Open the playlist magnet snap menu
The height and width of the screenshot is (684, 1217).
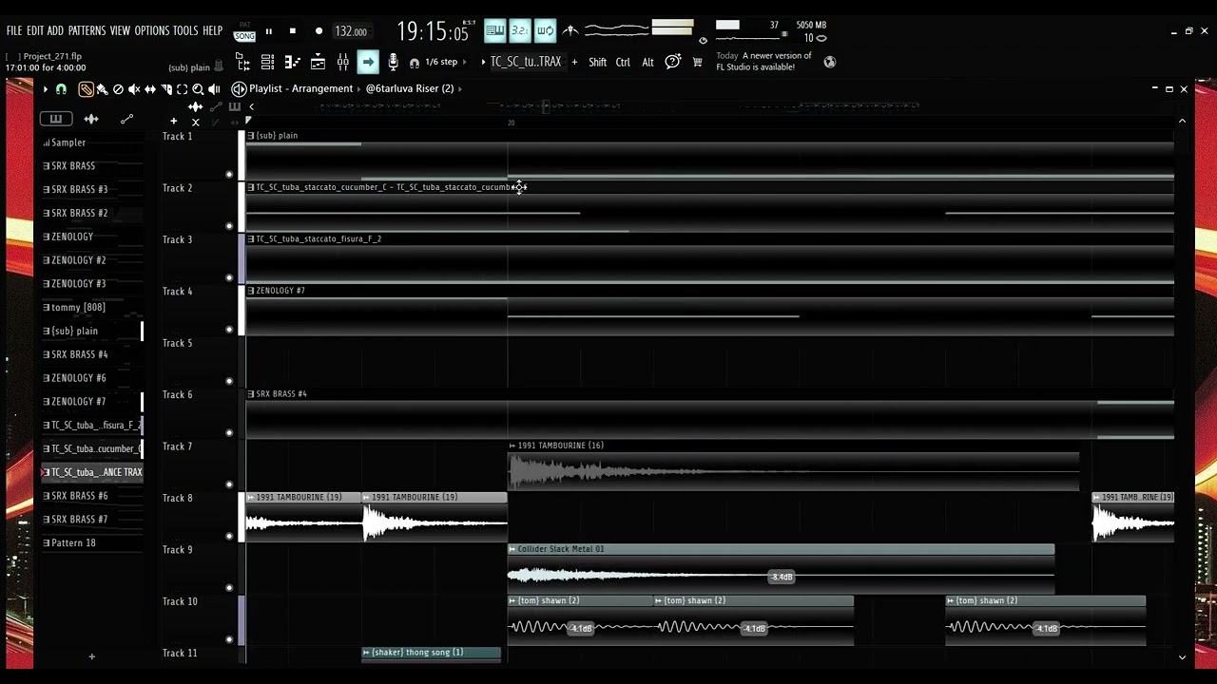pyautogui.click(x=61, y=88)
